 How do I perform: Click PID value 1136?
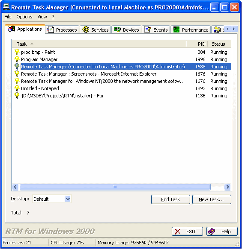coord(200,96)
